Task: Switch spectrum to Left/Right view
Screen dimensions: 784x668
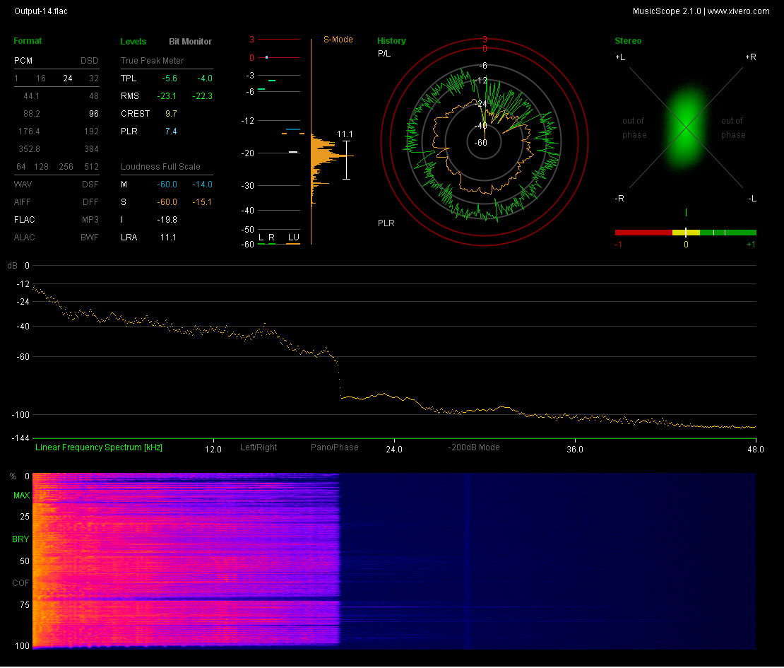Action: (x=259, y=447)
